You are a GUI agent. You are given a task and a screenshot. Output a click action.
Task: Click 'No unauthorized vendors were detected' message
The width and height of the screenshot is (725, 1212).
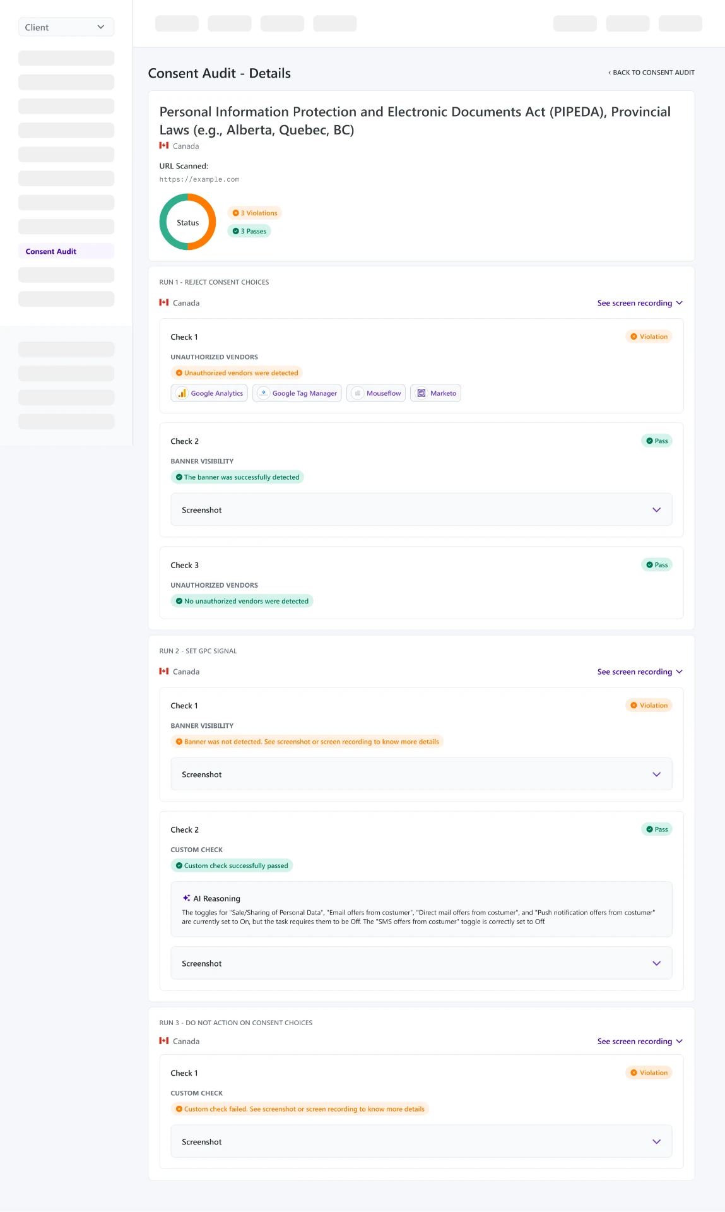(242, 602)
